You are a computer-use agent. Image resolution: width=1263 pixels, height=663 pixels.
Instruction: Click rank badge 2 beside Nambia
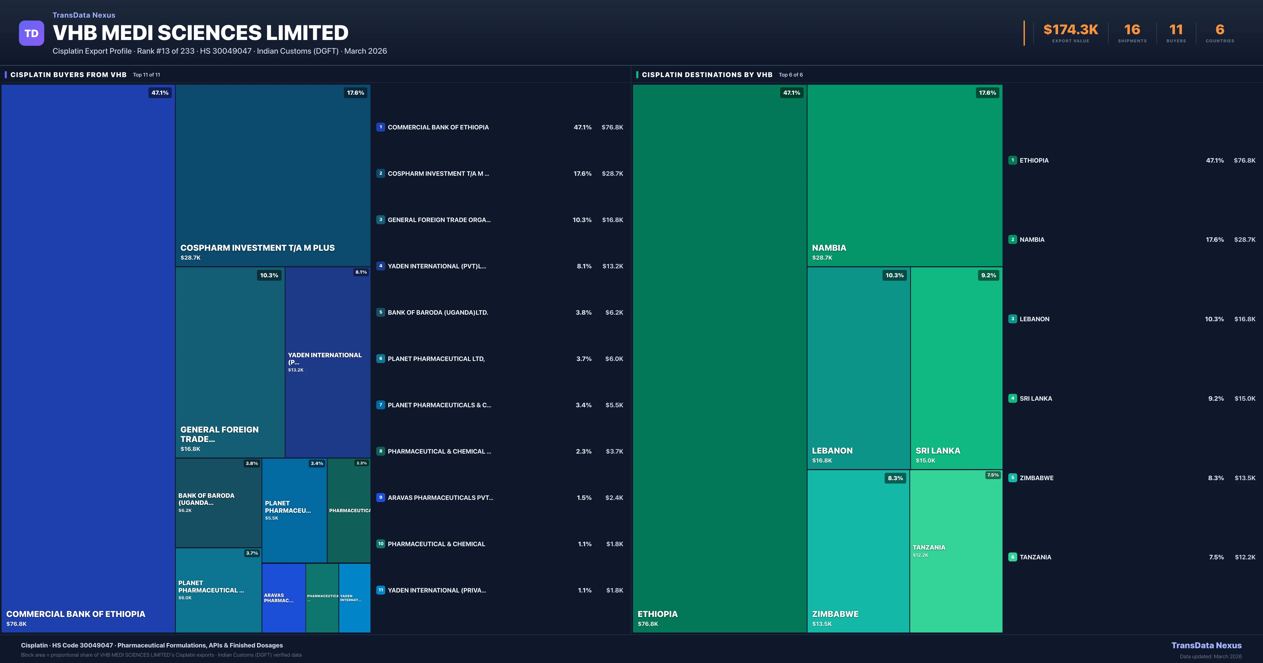1013,239
